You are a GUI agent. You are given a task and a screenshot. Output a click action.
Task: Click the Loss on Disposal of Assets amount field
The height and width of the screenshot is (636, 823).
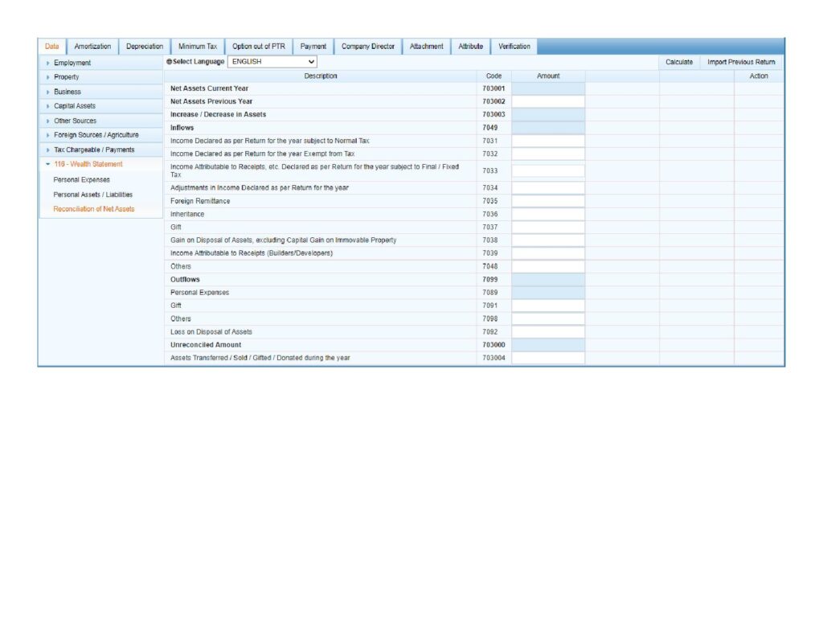click(548, 332)
